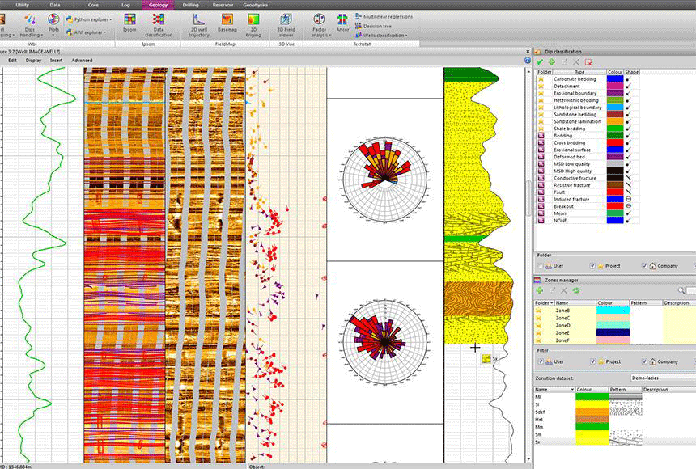Click the Induced fracture shape icon
Screen dimensions: 696x469
click(629, 199)
